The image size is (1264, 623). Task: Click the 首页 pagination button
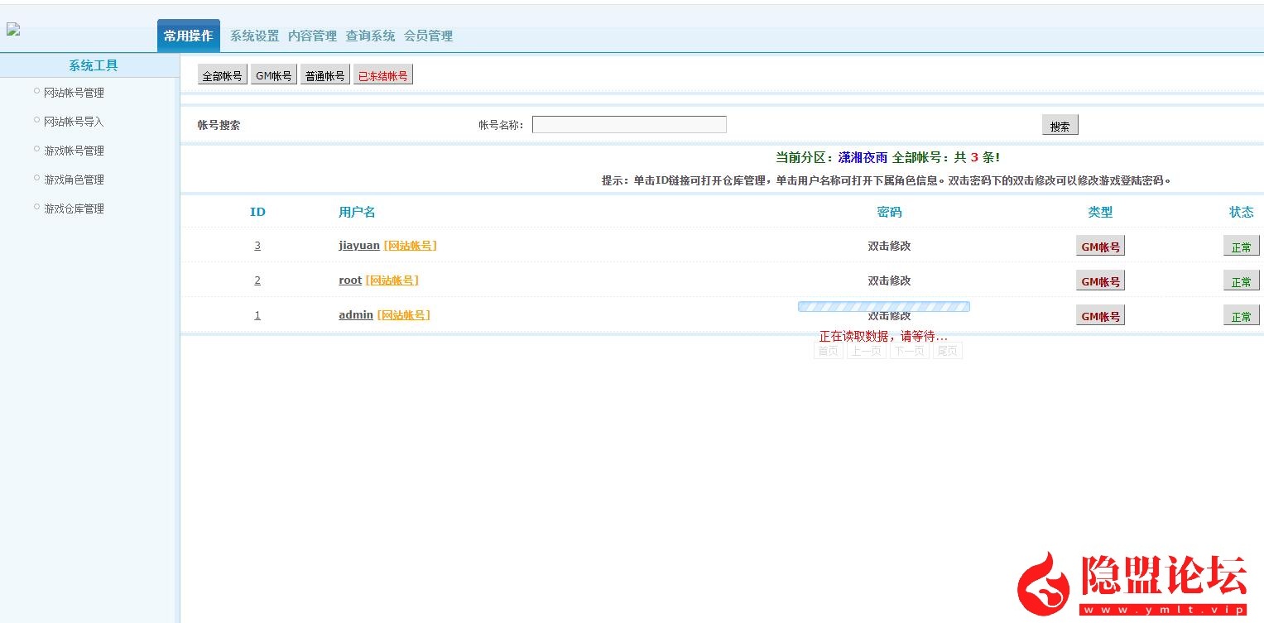pos(828,351)
